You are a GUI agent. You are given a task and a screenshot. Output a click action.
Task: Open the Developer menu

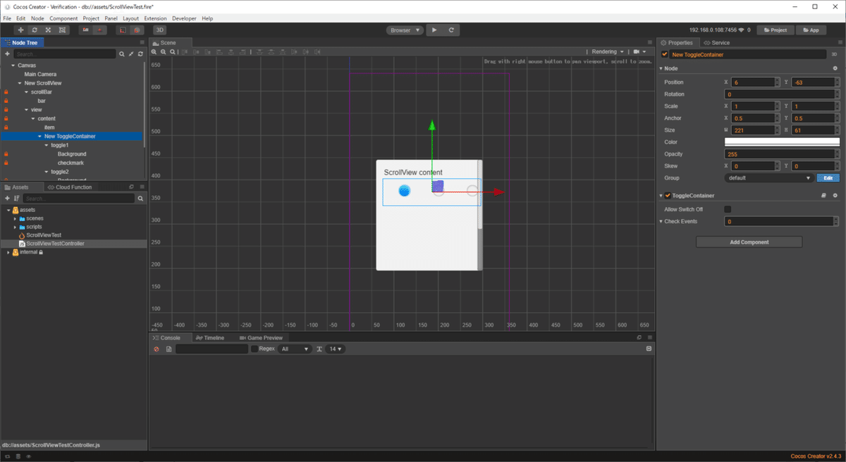(x=185, y=18)
